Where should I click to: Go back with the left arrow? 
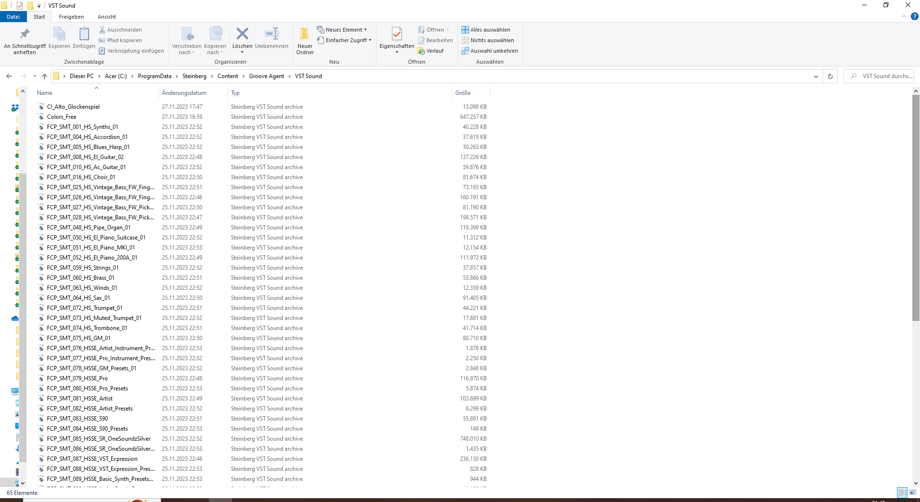click(9, 76)
